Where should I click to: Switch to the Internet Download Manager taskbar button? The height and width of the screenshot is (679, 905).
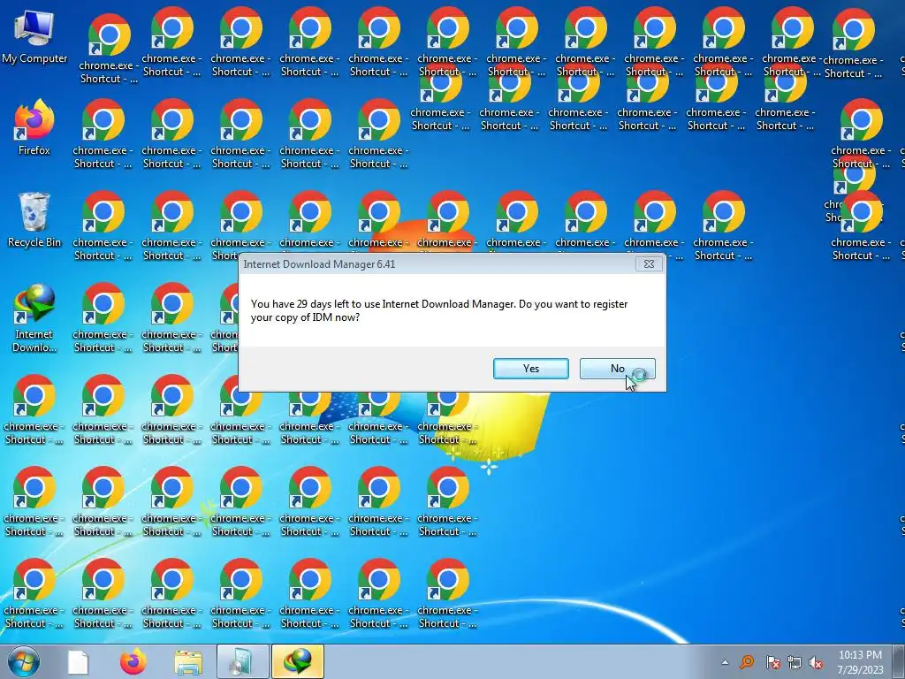298,661
